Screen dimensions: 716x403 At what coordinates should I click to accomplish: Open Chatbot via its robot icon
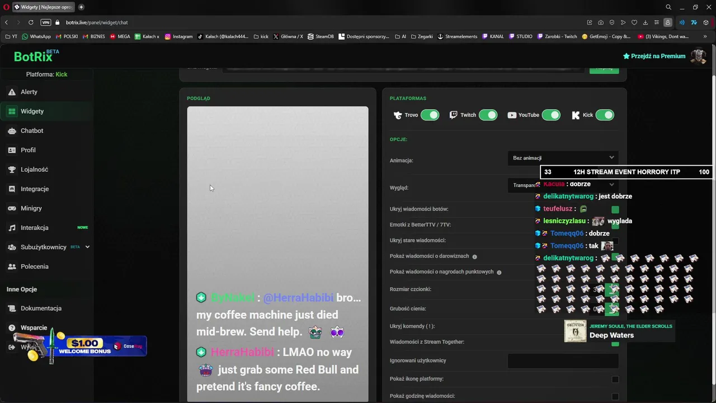point(12,130)
